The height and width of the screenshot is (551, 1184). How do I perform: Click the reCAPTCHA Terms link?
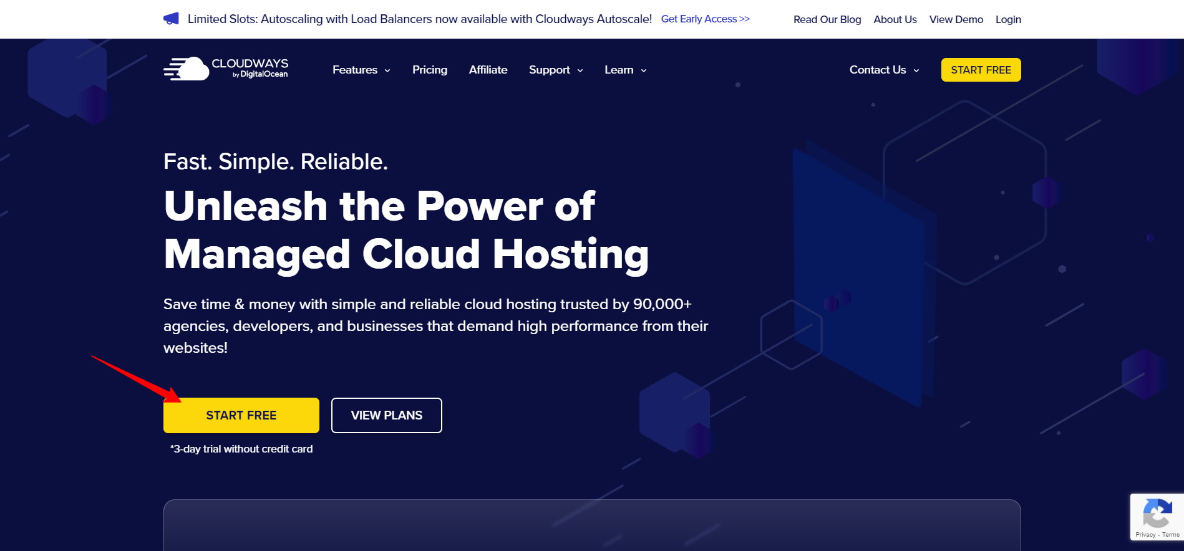point(1171,535)
